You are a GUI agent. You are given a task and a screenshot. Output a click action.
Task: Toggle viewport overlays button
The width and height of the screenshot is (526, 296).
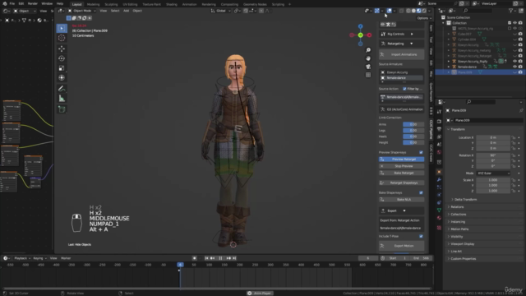click(389, 11)
